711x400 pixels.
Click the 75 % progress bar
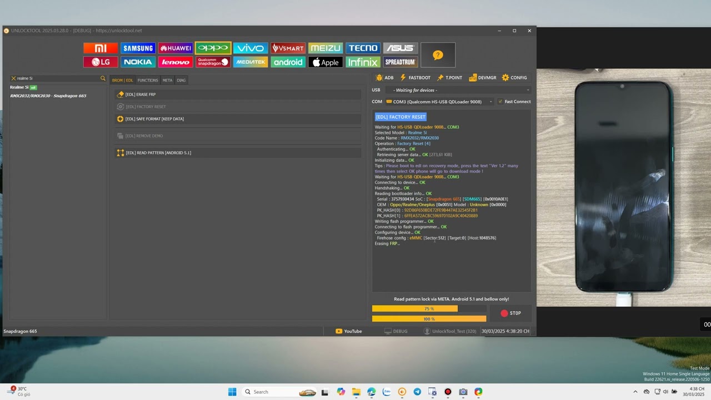point(429,309)
